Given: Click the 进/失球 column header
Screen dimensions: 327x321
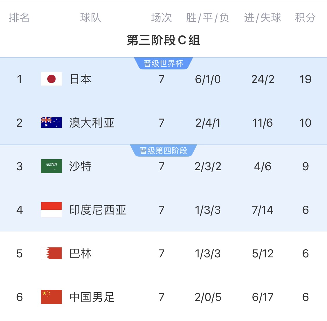Looking at the screenshot, I should coord(262,18).
